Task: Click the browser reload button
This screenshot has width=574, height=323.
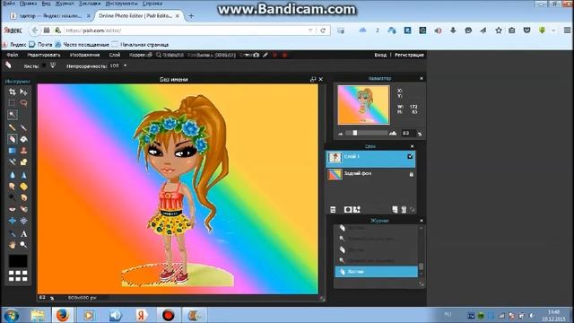Action: [323, 31]
